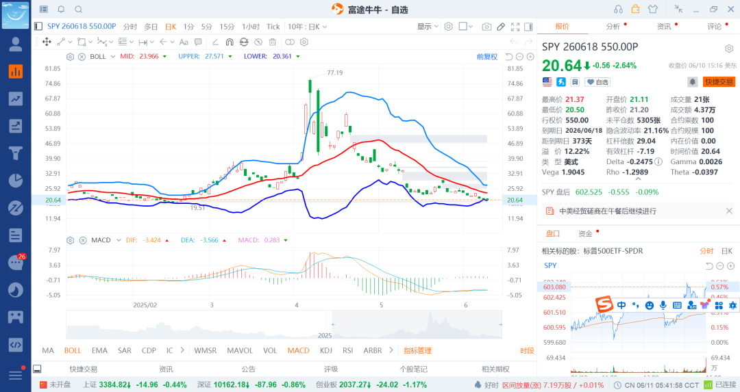
Task: Expand the BOLL indicator dropdown
Action: tap(113, 57)
